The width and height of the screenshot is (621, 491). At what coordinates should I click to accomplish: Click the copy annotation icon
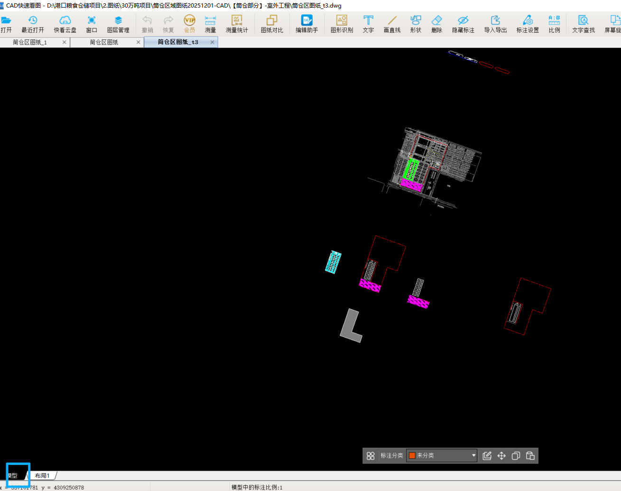click(516, 456)
